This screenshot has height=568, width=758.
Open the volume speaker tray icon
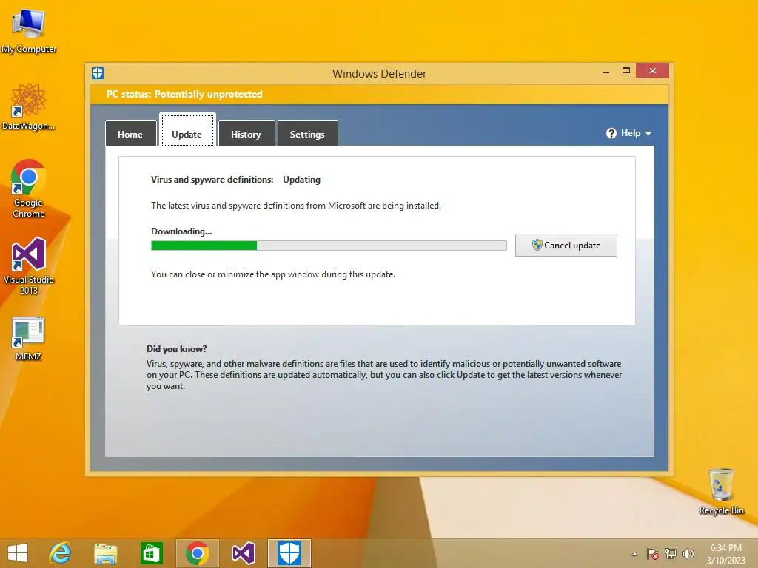click(688, 554)
